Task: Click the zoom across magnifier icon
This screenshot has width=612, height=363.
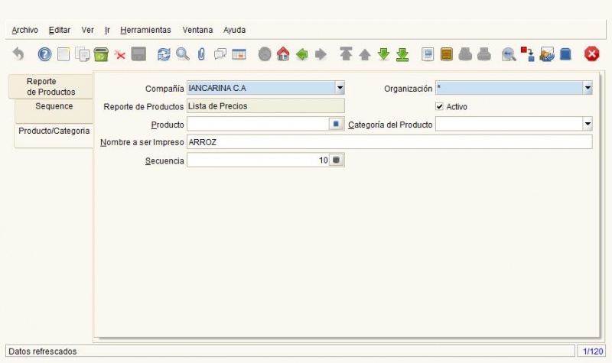Action: pos(509,54)
